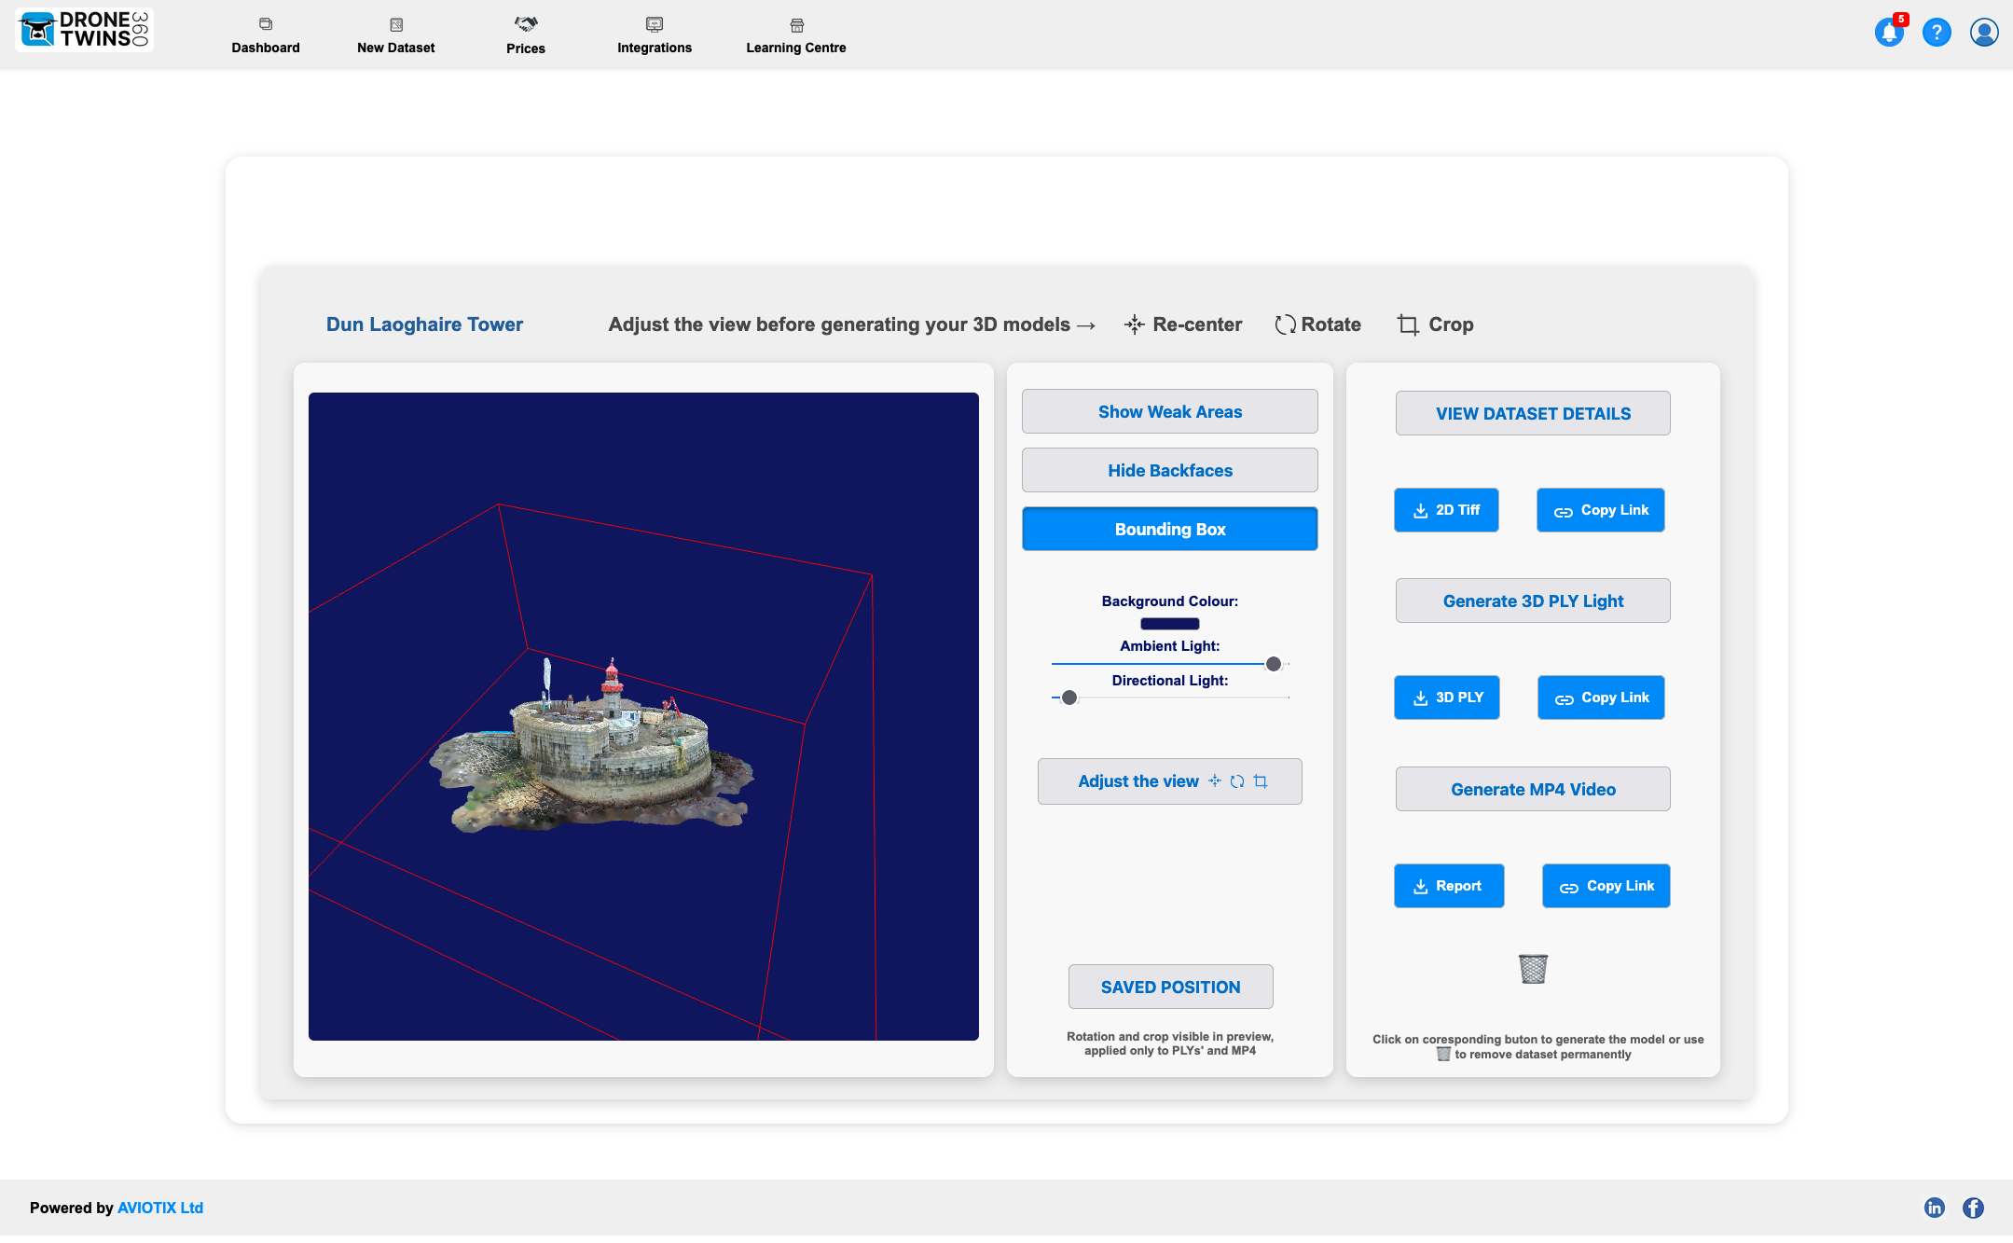Click the trash bin to delete dataset

[1533, 969]
